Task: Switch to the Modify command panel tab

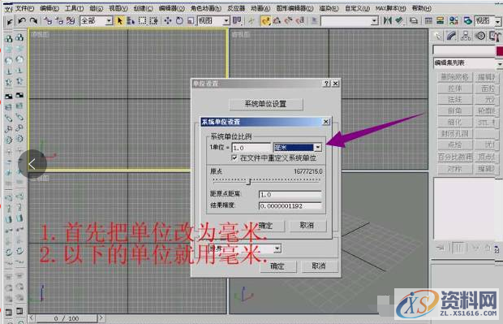Action: [x=452, y=36]
